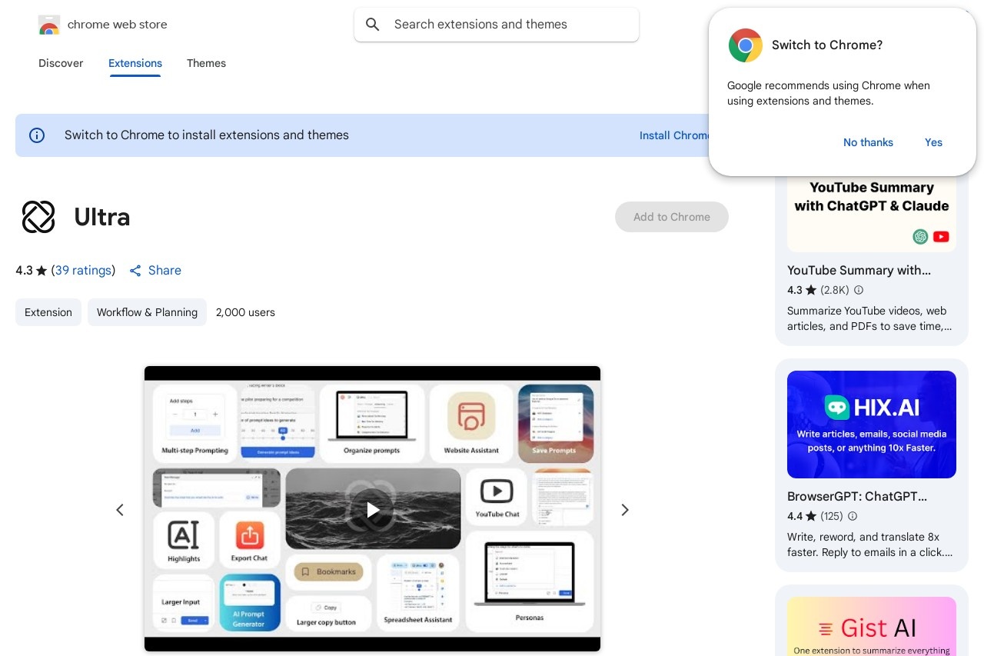Click the info icon beside 125 ratings
The height and width of the screenshot is (656, 984).
click(852, 516)
